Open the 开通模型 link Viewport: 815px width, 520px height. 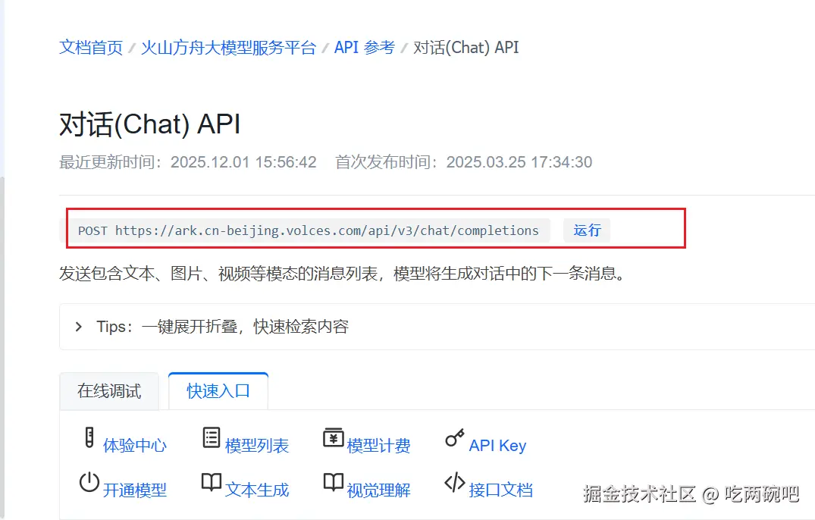click(135, 490)
